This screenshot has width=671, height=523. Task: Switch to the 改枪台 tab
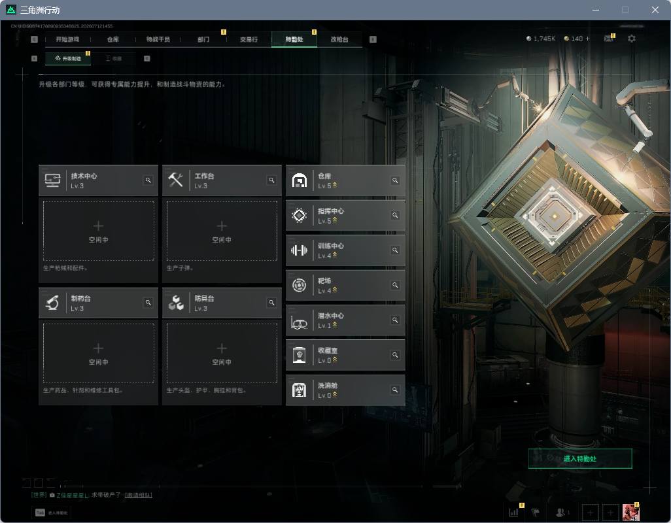tap(339, 39)
